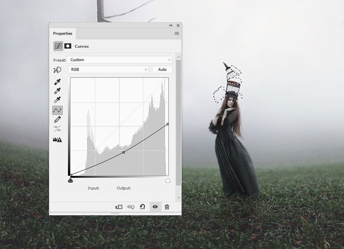Delete the Curves adjustment layer

tap(167, 207)
